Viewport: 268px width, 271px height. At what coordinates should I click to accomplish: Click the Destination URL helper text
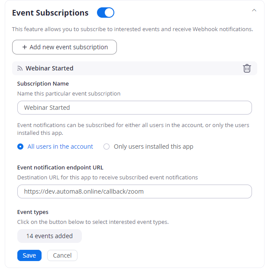[107, 177]
